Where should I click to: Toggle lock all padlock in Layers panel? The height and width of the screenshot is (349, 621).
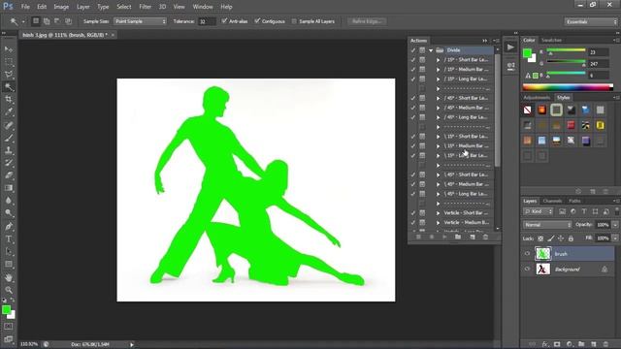point(571,238)
